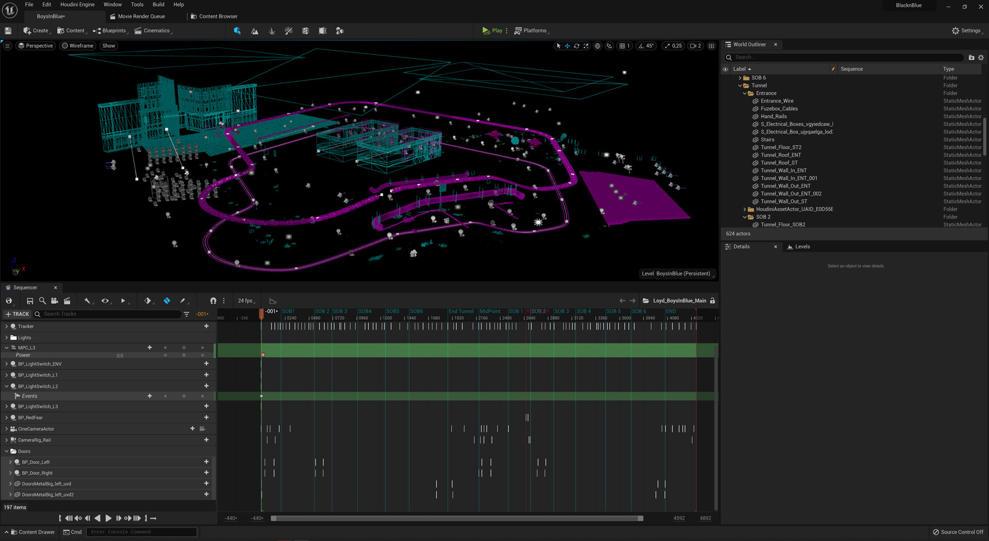Viewport: 989px width, 541px height.
Task: Open World Outliner settings gear
Action: tap(981, 58)
